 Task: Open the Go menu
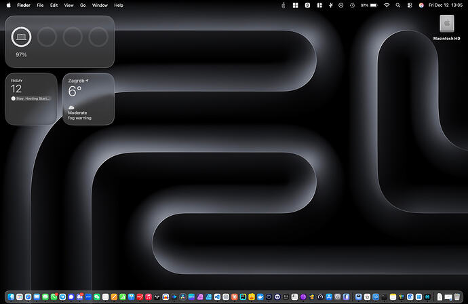(83, 5)
